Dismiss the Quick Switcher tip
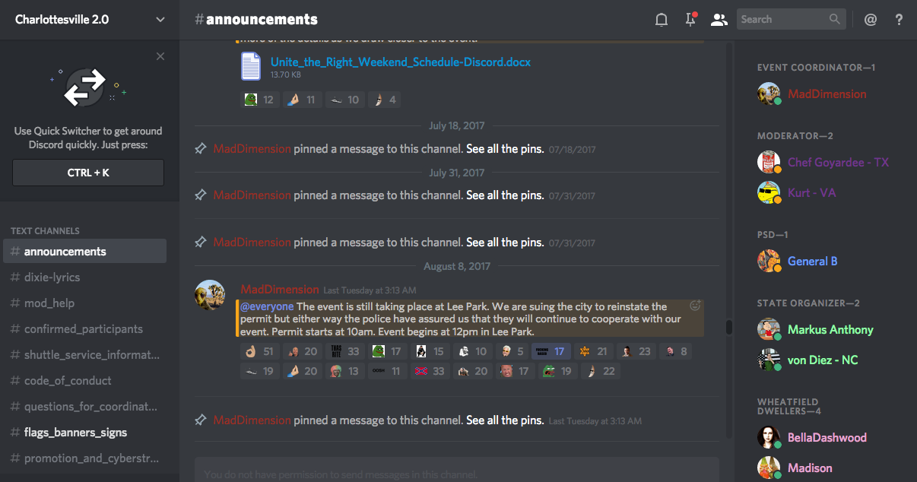Image resolution: width=917 pixels, height=482 pixels. click(160, 56)
